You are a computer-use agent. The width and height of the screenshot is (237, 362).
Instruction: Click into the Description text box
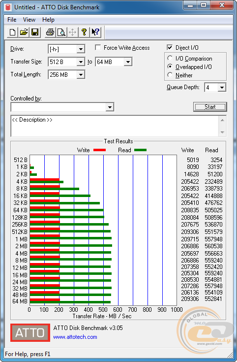pyautogui.click(x=115, y=126)
